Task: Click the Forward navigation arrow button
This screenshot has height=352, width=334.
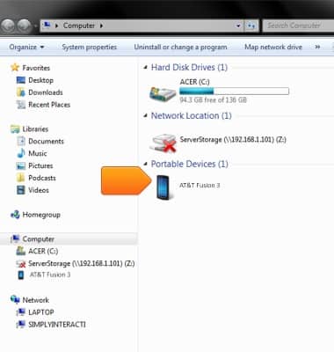Action: click(24, 26)
